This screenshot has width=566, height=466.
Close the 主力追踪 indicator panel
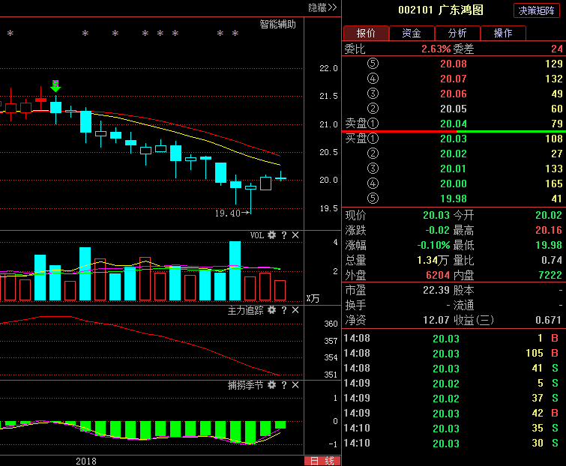[x=295, y=309]
